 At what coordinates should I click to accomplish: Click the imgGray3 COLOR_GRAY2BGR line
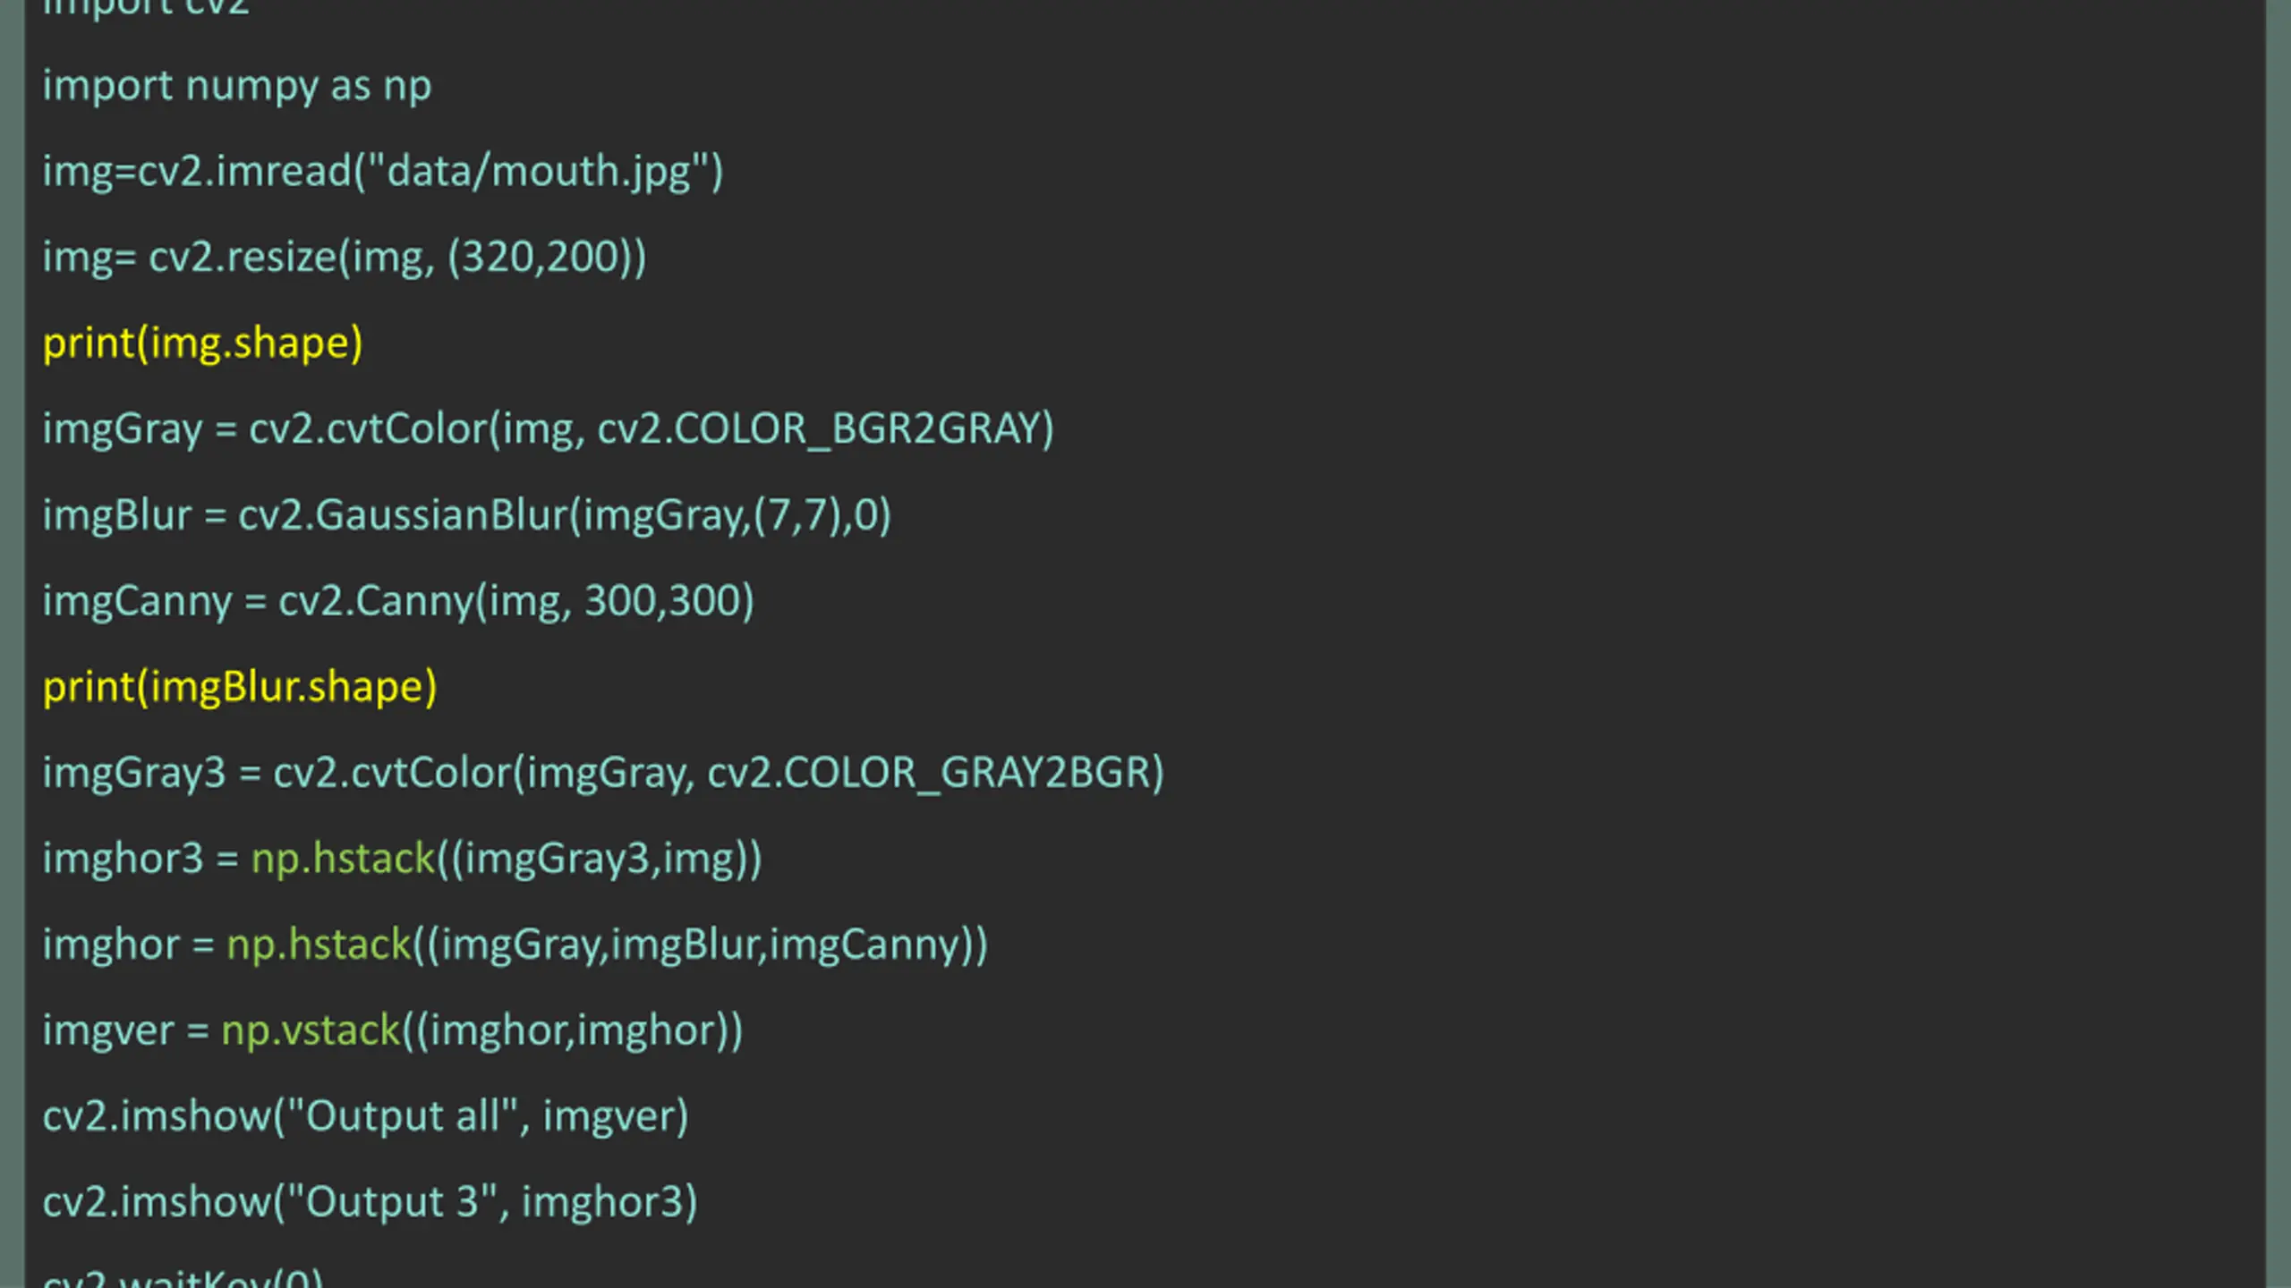pos(604,774)
